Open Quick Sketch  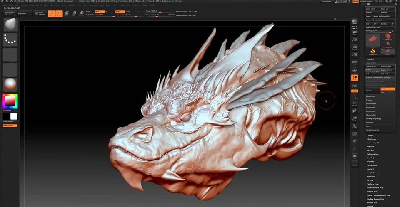(40, 13)
